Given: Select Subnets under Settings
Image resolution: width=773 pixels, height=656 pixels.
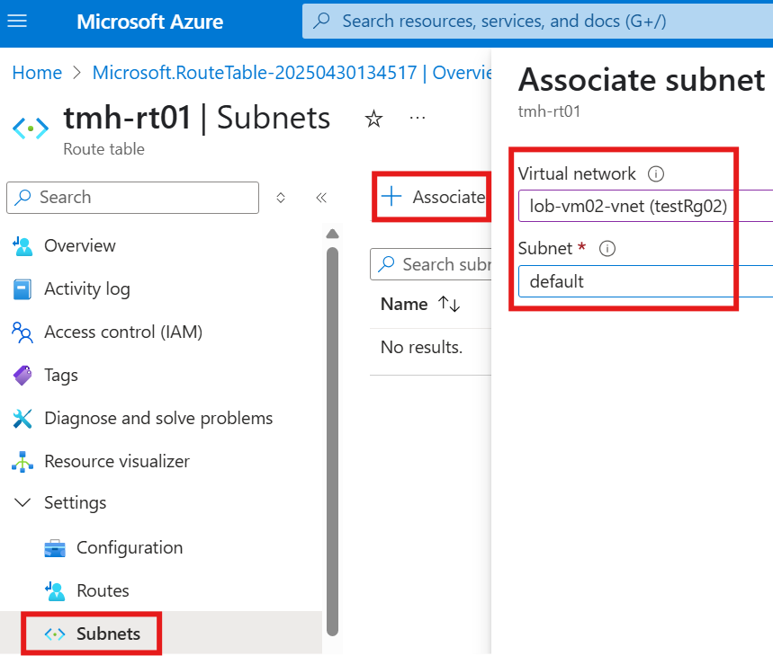Looking at the screenshot, I should coord(108,634).
